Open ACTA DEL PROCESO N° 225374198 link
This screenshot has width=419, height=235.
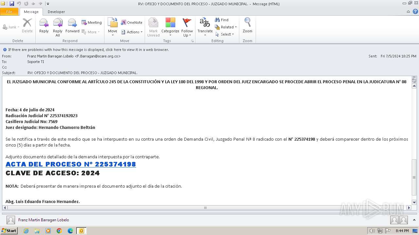click(x=71, y=164)
